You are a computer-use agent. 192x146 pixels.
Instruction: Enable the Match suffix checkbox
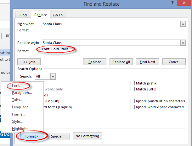(x=133, y=89)
